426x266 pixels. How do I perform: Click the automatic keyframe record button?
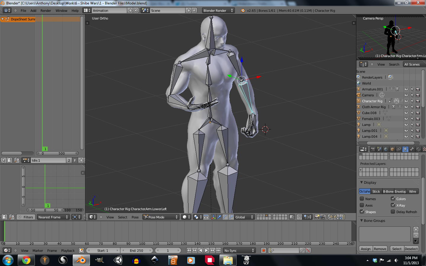pyautogui.click(x=263, y=250)
